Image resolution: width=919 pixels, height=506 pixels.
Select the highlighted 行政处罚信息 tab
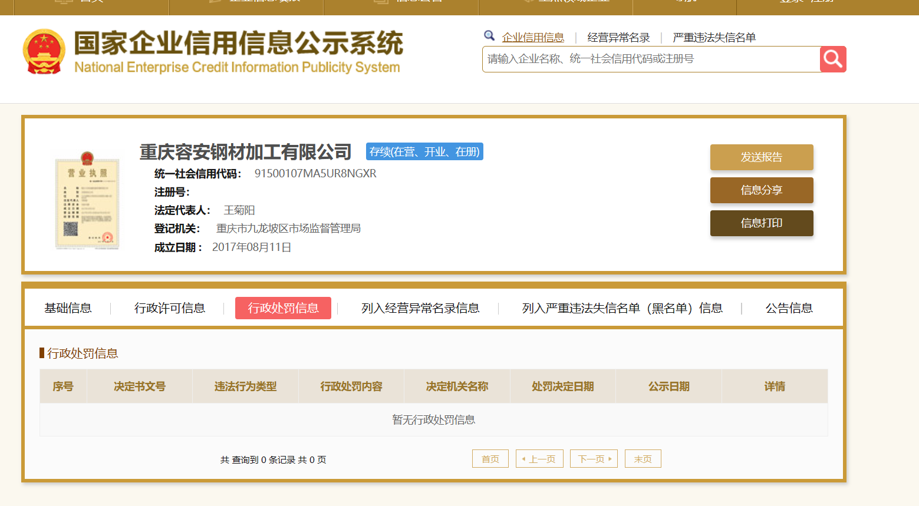pos(283,308)
